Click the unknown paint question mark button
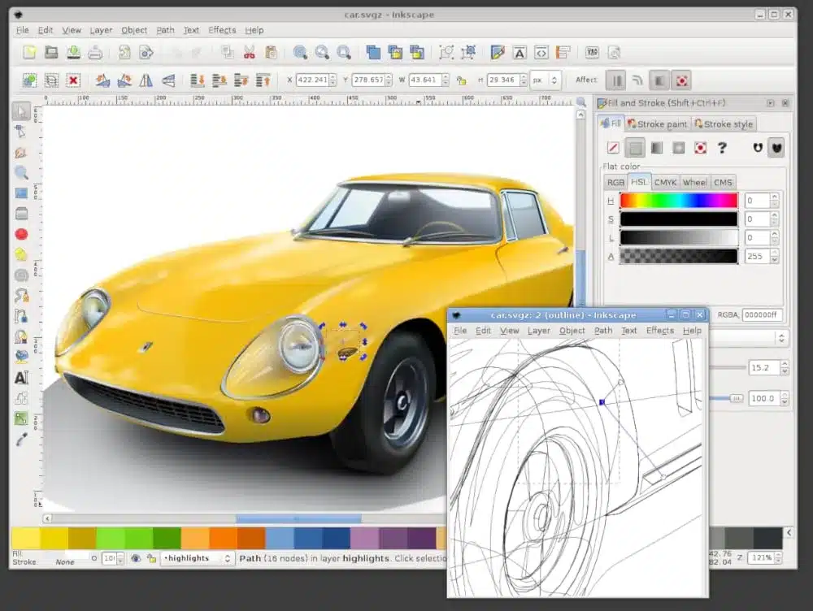The width and height of the screenshot is (813, 611). [723, 148]
